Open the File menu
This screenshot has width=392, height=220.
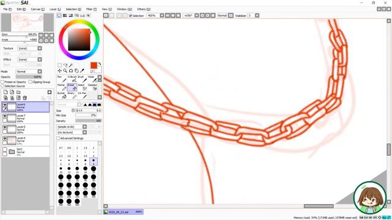[x=7, y=9]
